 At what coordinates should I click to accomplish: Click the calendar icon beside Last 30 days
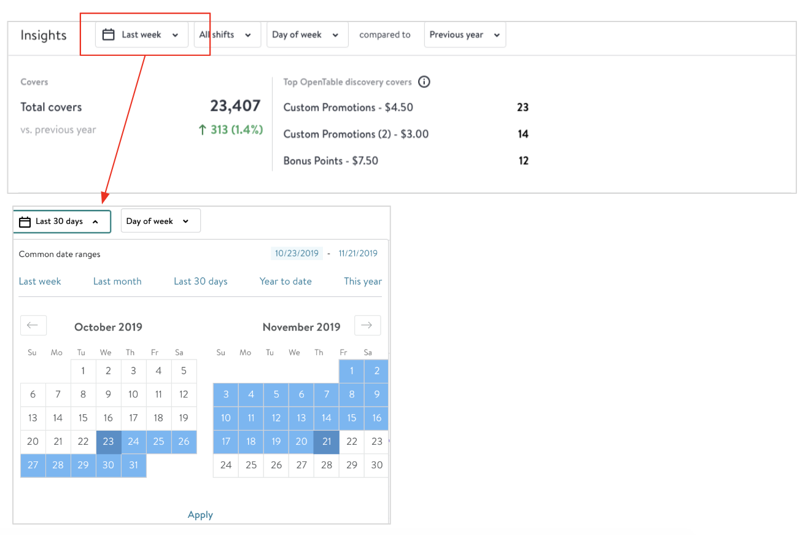pyautogui.click(x=25, y=221)
